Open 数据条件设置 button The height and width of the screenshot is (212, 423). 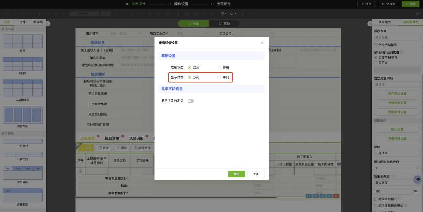pyautogui.click(x=397, y=112)
